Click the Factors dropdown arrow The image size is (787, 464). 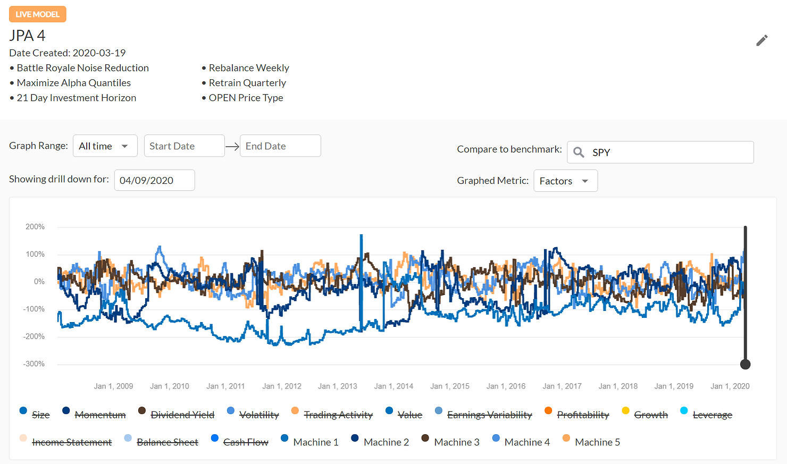pyautogui.click(x=585, y=181)
